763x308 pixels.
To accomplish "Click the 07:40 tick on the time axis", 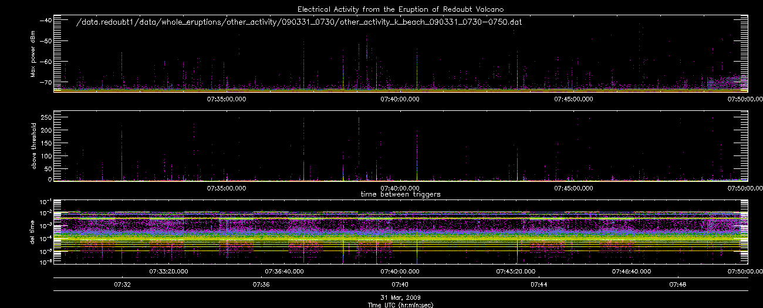I will pyautogui.click(x=400, y=285).
